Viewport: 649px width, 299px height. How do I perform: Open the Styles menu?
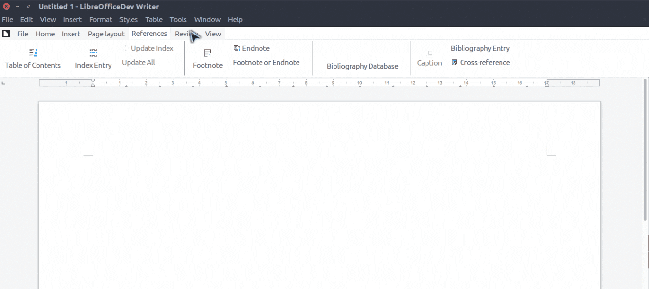(129, 19)
